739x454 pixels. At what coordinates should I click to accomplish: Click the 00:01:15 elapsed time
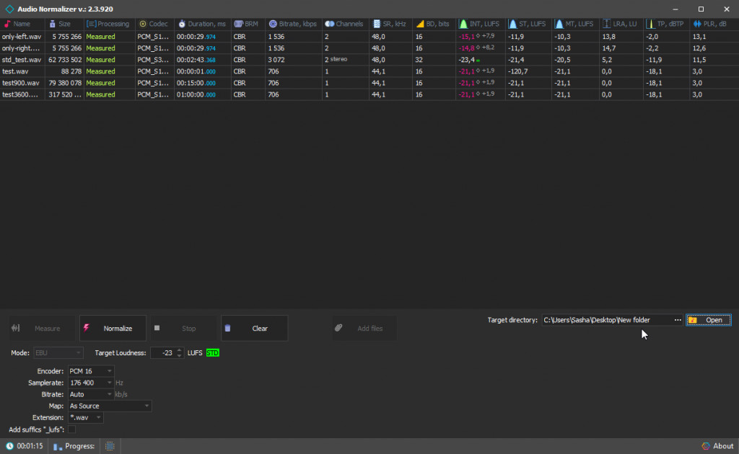30,446
